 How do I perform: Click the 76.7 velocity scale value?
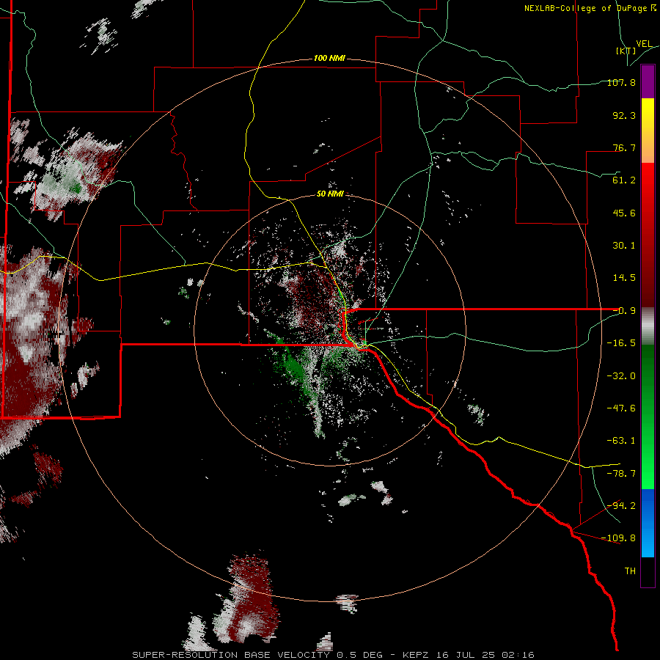coord(624,147)
